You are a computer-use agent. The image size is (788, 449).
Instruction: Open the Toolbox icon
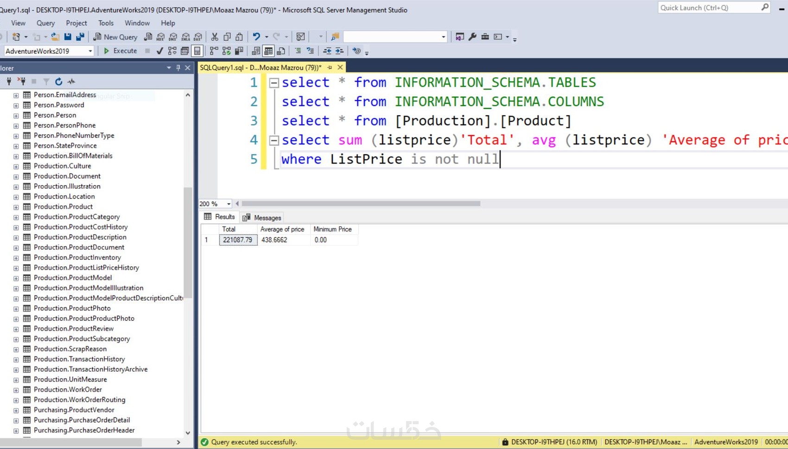point(485,37)
